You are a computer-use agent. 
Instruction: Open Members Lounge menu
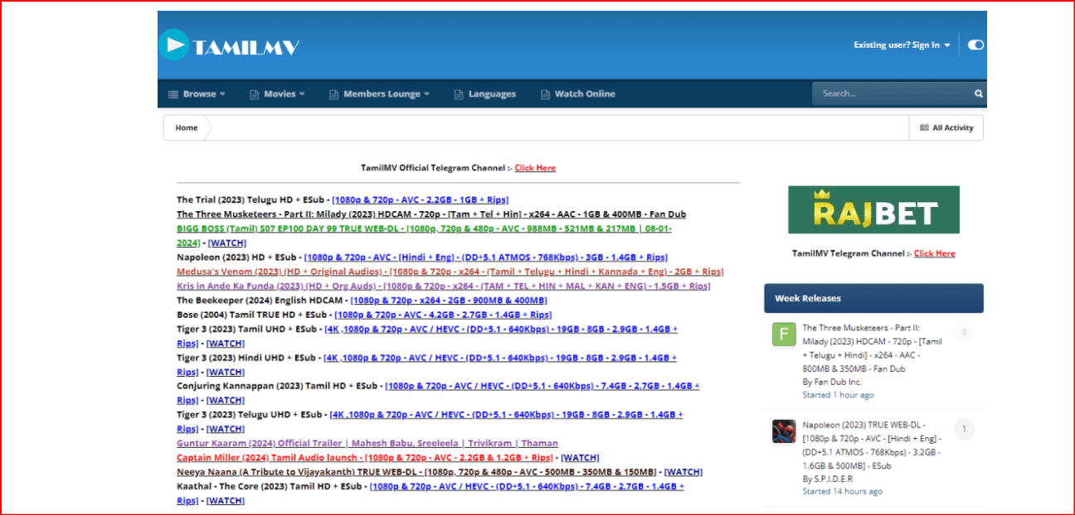380,94
